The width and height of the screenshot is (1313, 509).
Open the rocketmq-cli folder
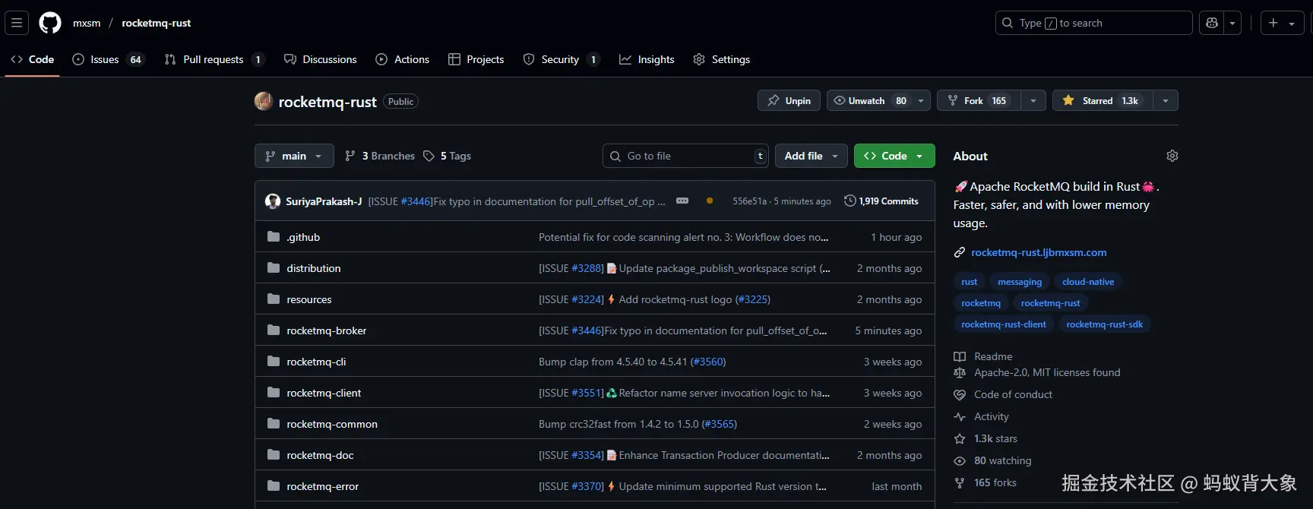click(316, 362)
